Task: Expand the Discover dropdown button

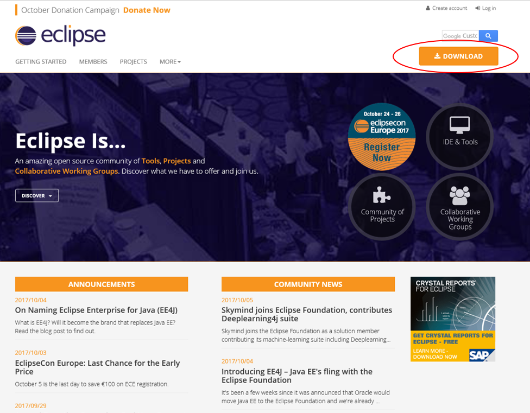Action: (x=37, y=195)
